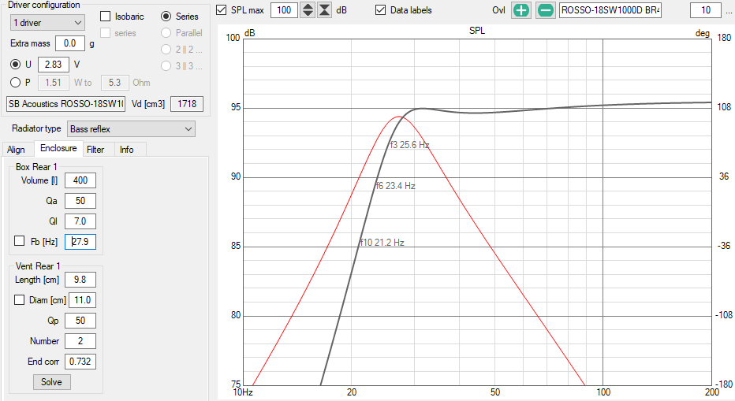Remove overlay with green minus icon
Image resolution: width=735 pixels, height=401 pixels.
pos(546,9)
